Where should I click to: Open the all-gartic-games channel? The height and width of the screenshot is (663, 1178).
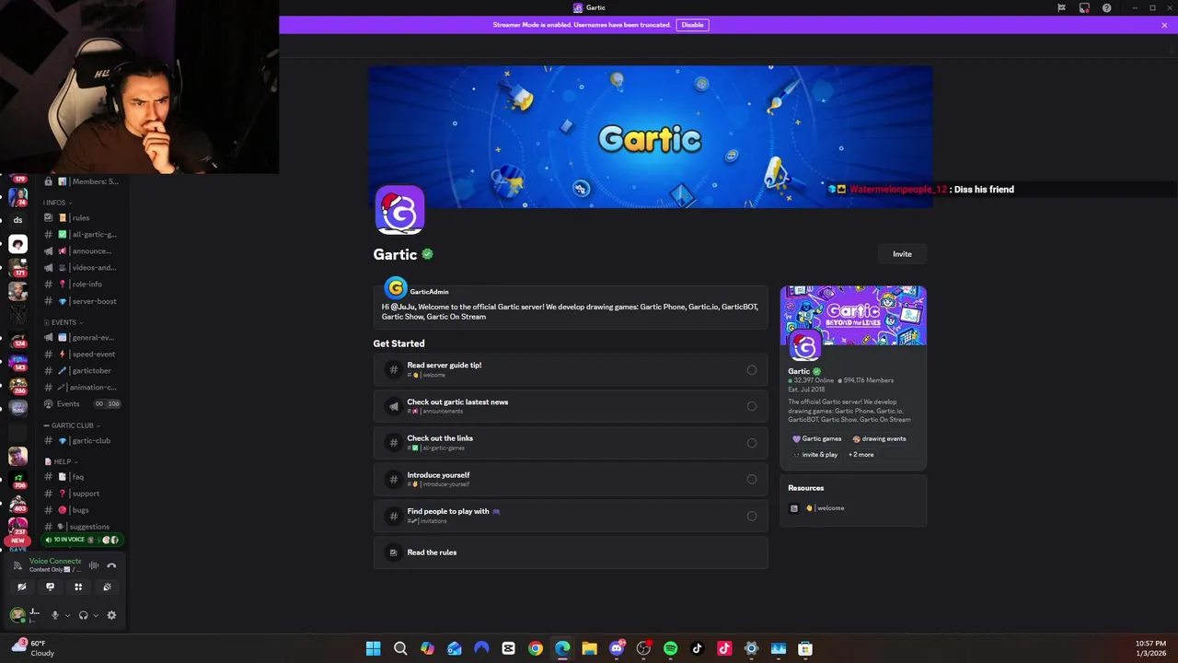click(81, 234)
